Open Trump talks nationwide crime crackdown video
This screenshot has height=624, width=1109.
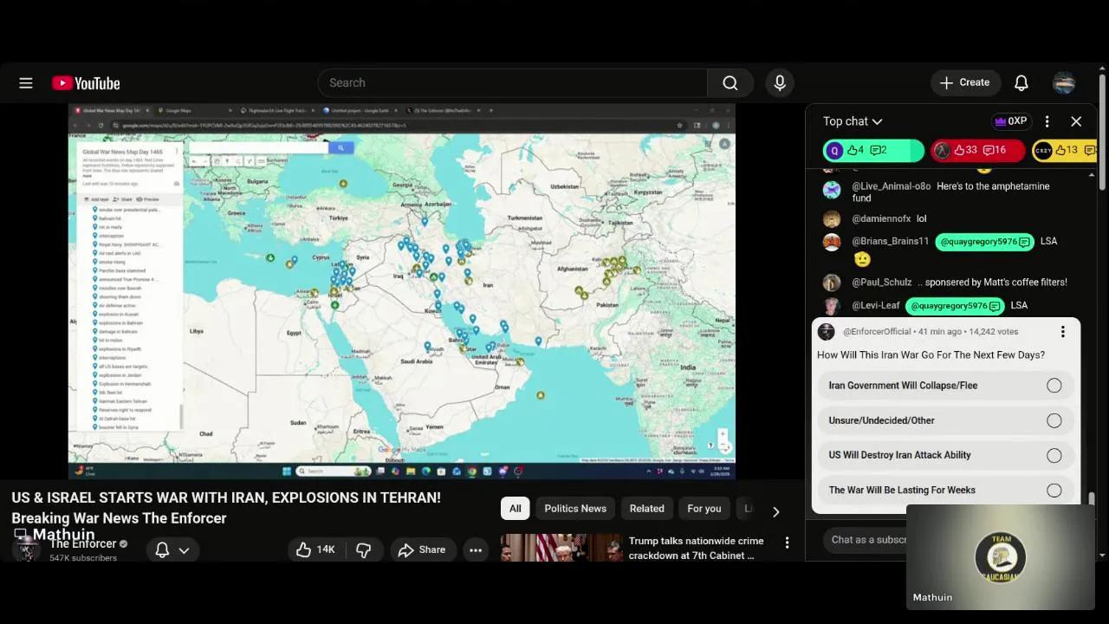coord(696,548)
